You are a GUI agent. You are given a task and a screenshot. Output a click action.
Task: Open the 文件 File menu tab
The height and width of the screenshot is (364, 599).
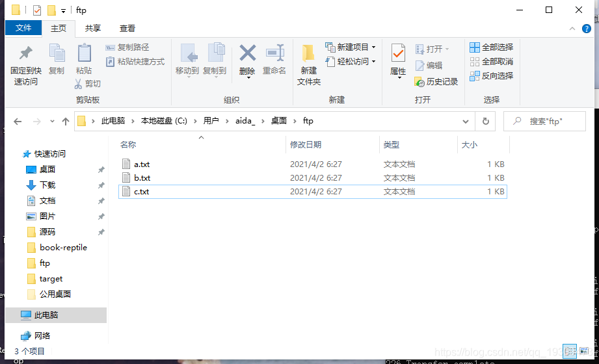23,28
